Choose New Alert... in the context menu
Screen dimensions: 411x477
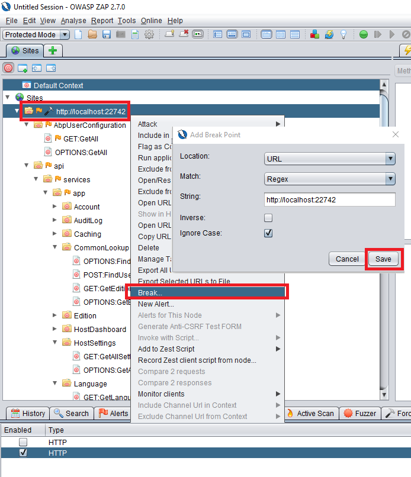pyautogui.click(x=208, y=304)
